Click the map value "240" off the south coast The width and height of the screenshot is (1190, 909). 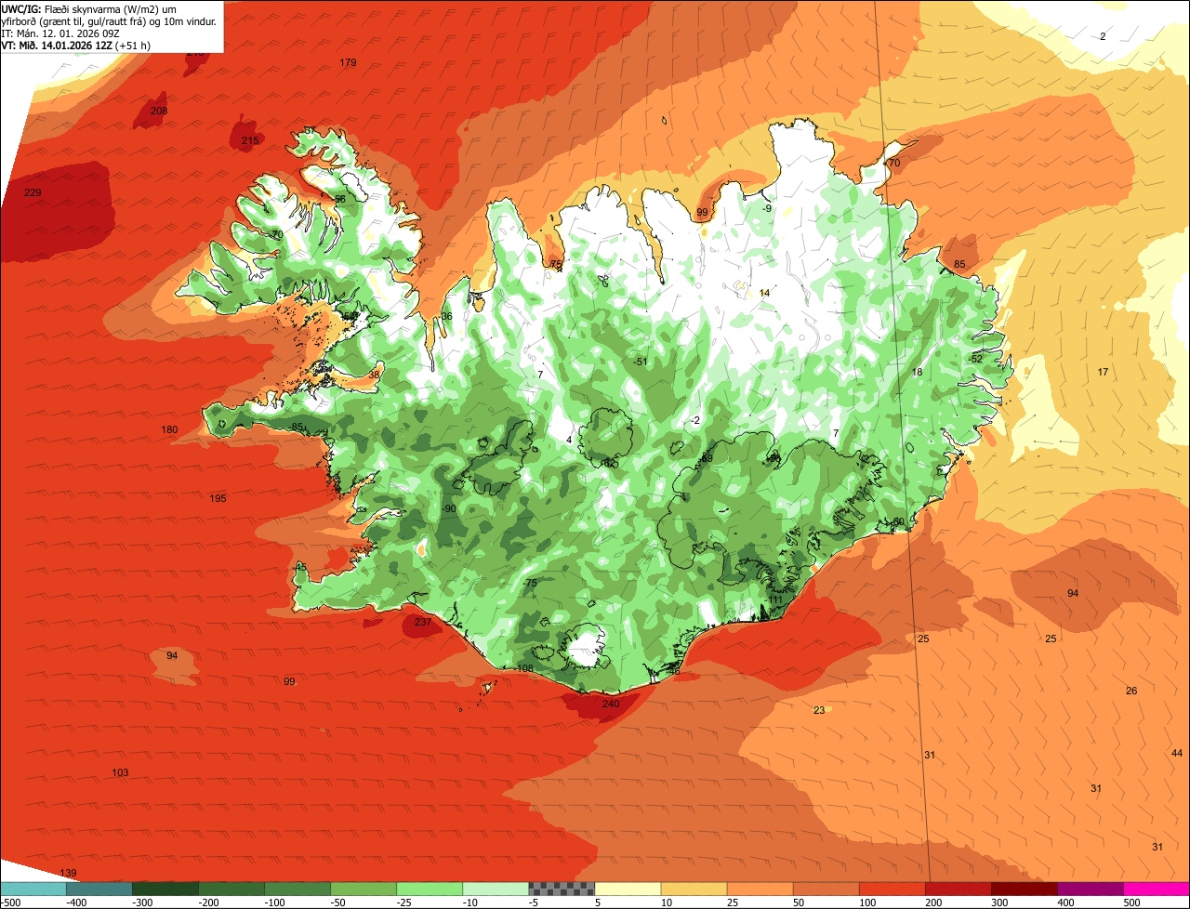click(x=610, y=705)
